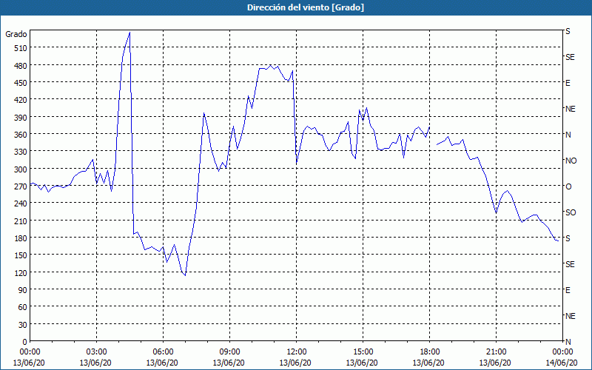Select the NE compass label near the 30 level

click(571, 316)
